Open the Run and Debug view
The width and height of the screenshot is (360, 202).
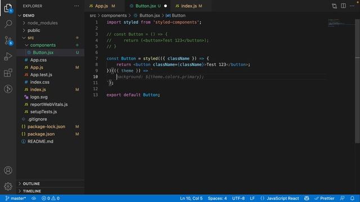coord(8,57)
